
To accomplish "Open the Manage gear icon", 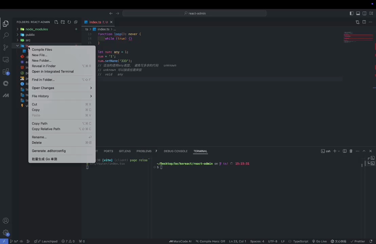I will pyautogui.click(x=6, y=232).
